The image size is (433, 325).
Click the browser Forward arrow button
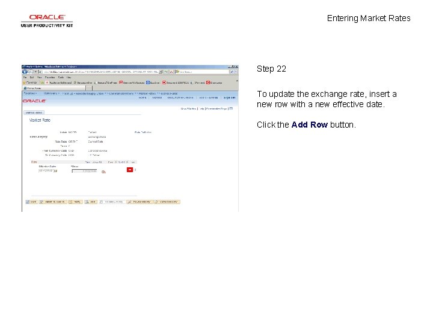(31, 72)
